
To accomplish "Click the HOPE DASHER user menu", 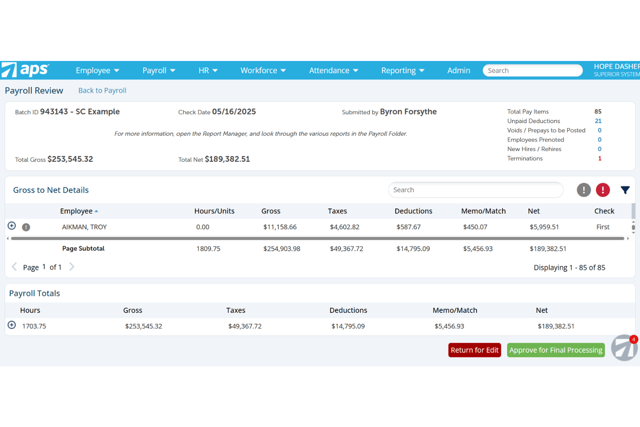I will tap(617, 70).
